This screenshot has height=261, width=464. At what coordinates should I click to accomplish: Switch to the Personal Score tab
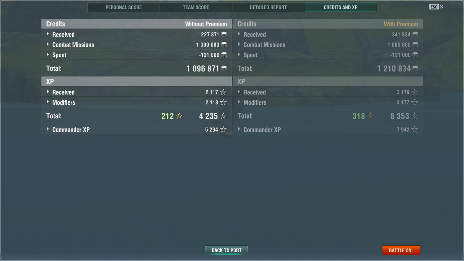point(124,7)
